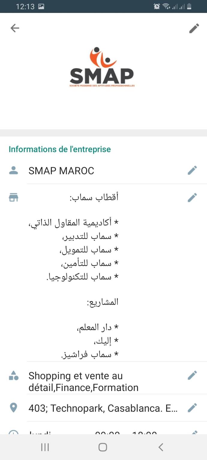Open the 403; Technopark, Casablanca address
207x460 pixels.
click(x=103, y=408)
